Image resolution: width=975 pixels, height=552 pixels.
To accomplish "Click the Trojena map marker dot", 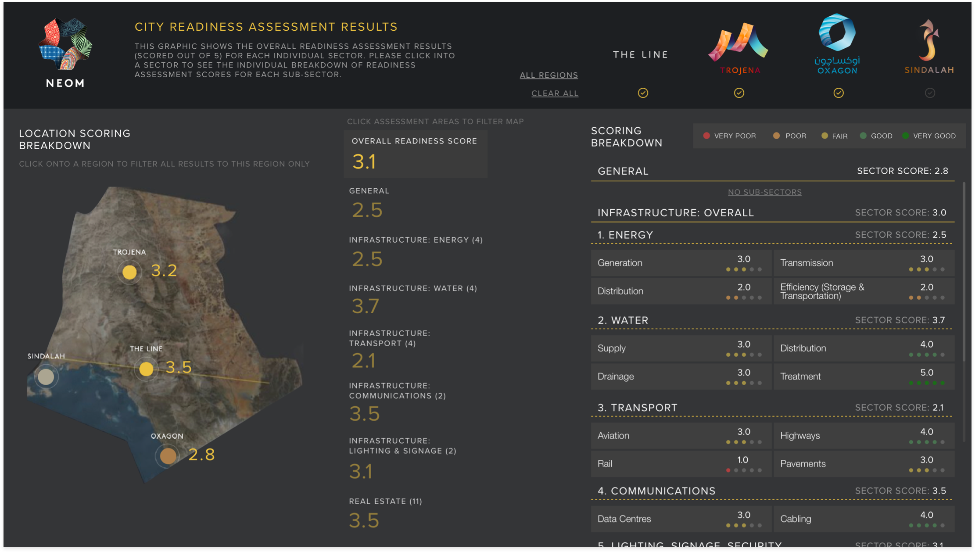I will (x=129, y=272).
